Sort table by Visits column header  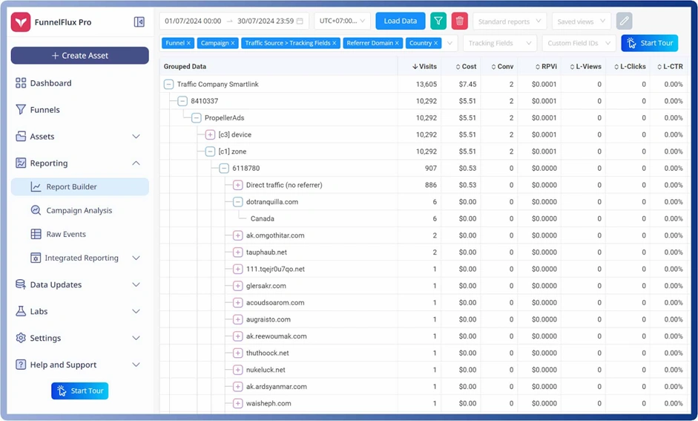(424, 67)
